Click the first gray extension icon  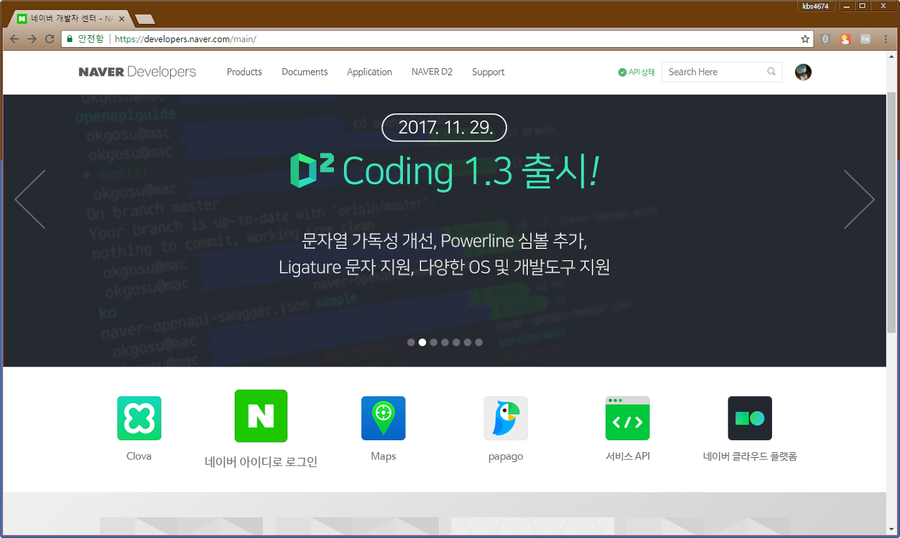tap(826, 39)
